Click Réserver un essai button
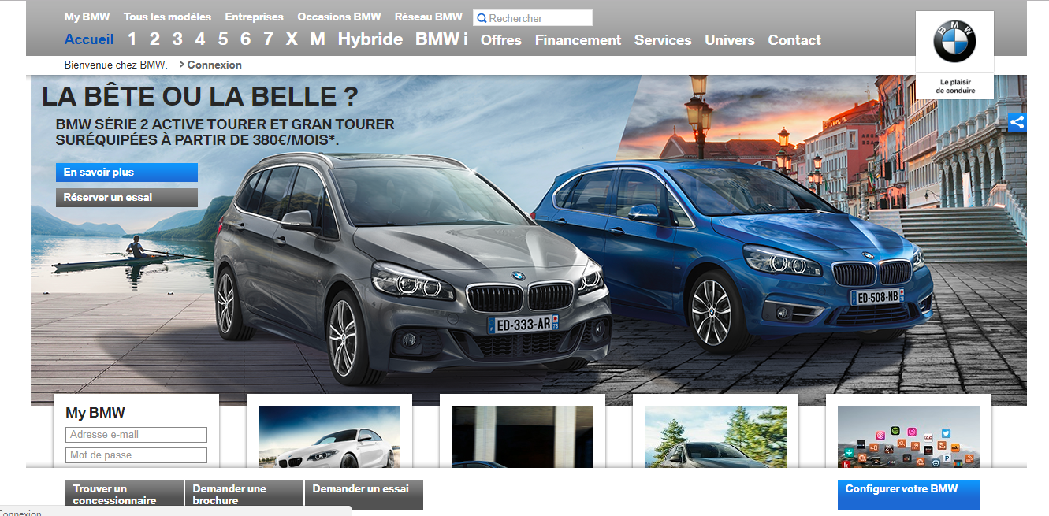The image size is (1049, 516). [127, 198]
